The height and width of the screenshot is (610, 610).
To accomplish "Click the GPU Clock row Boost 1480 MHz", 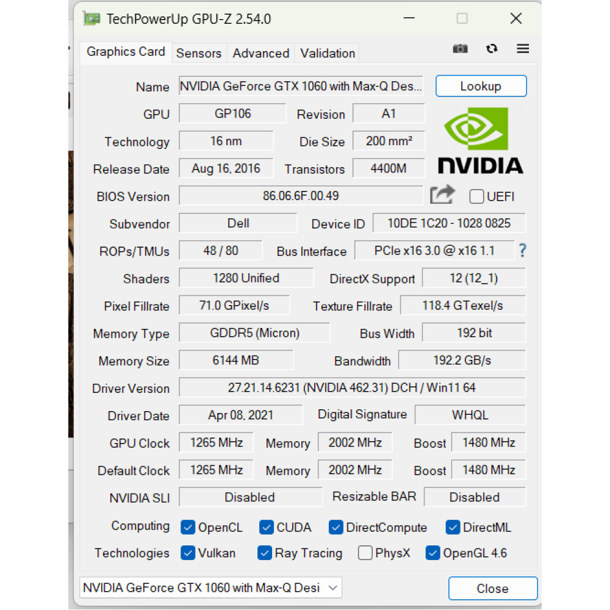I will (x=488, y=442).
